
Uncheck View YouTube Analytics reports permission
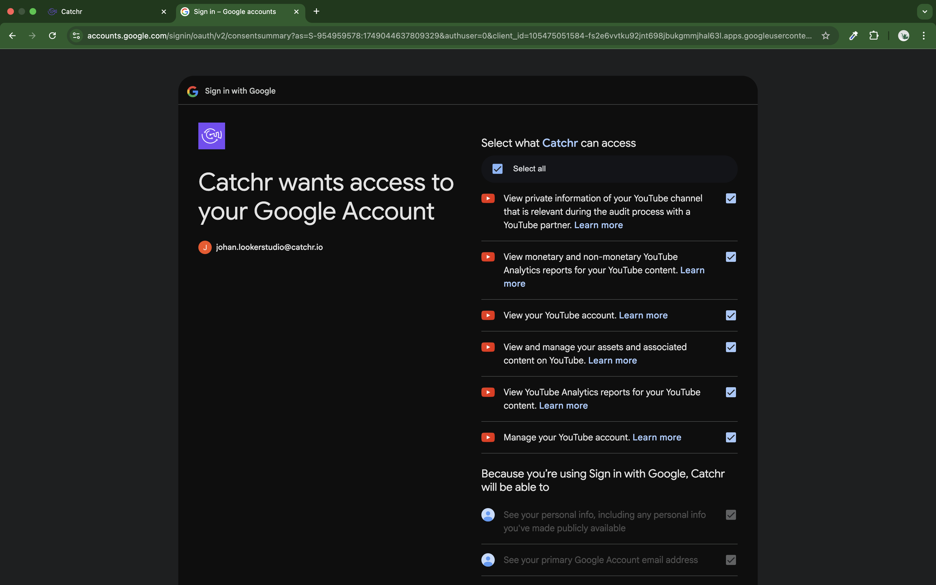[731, 392]
